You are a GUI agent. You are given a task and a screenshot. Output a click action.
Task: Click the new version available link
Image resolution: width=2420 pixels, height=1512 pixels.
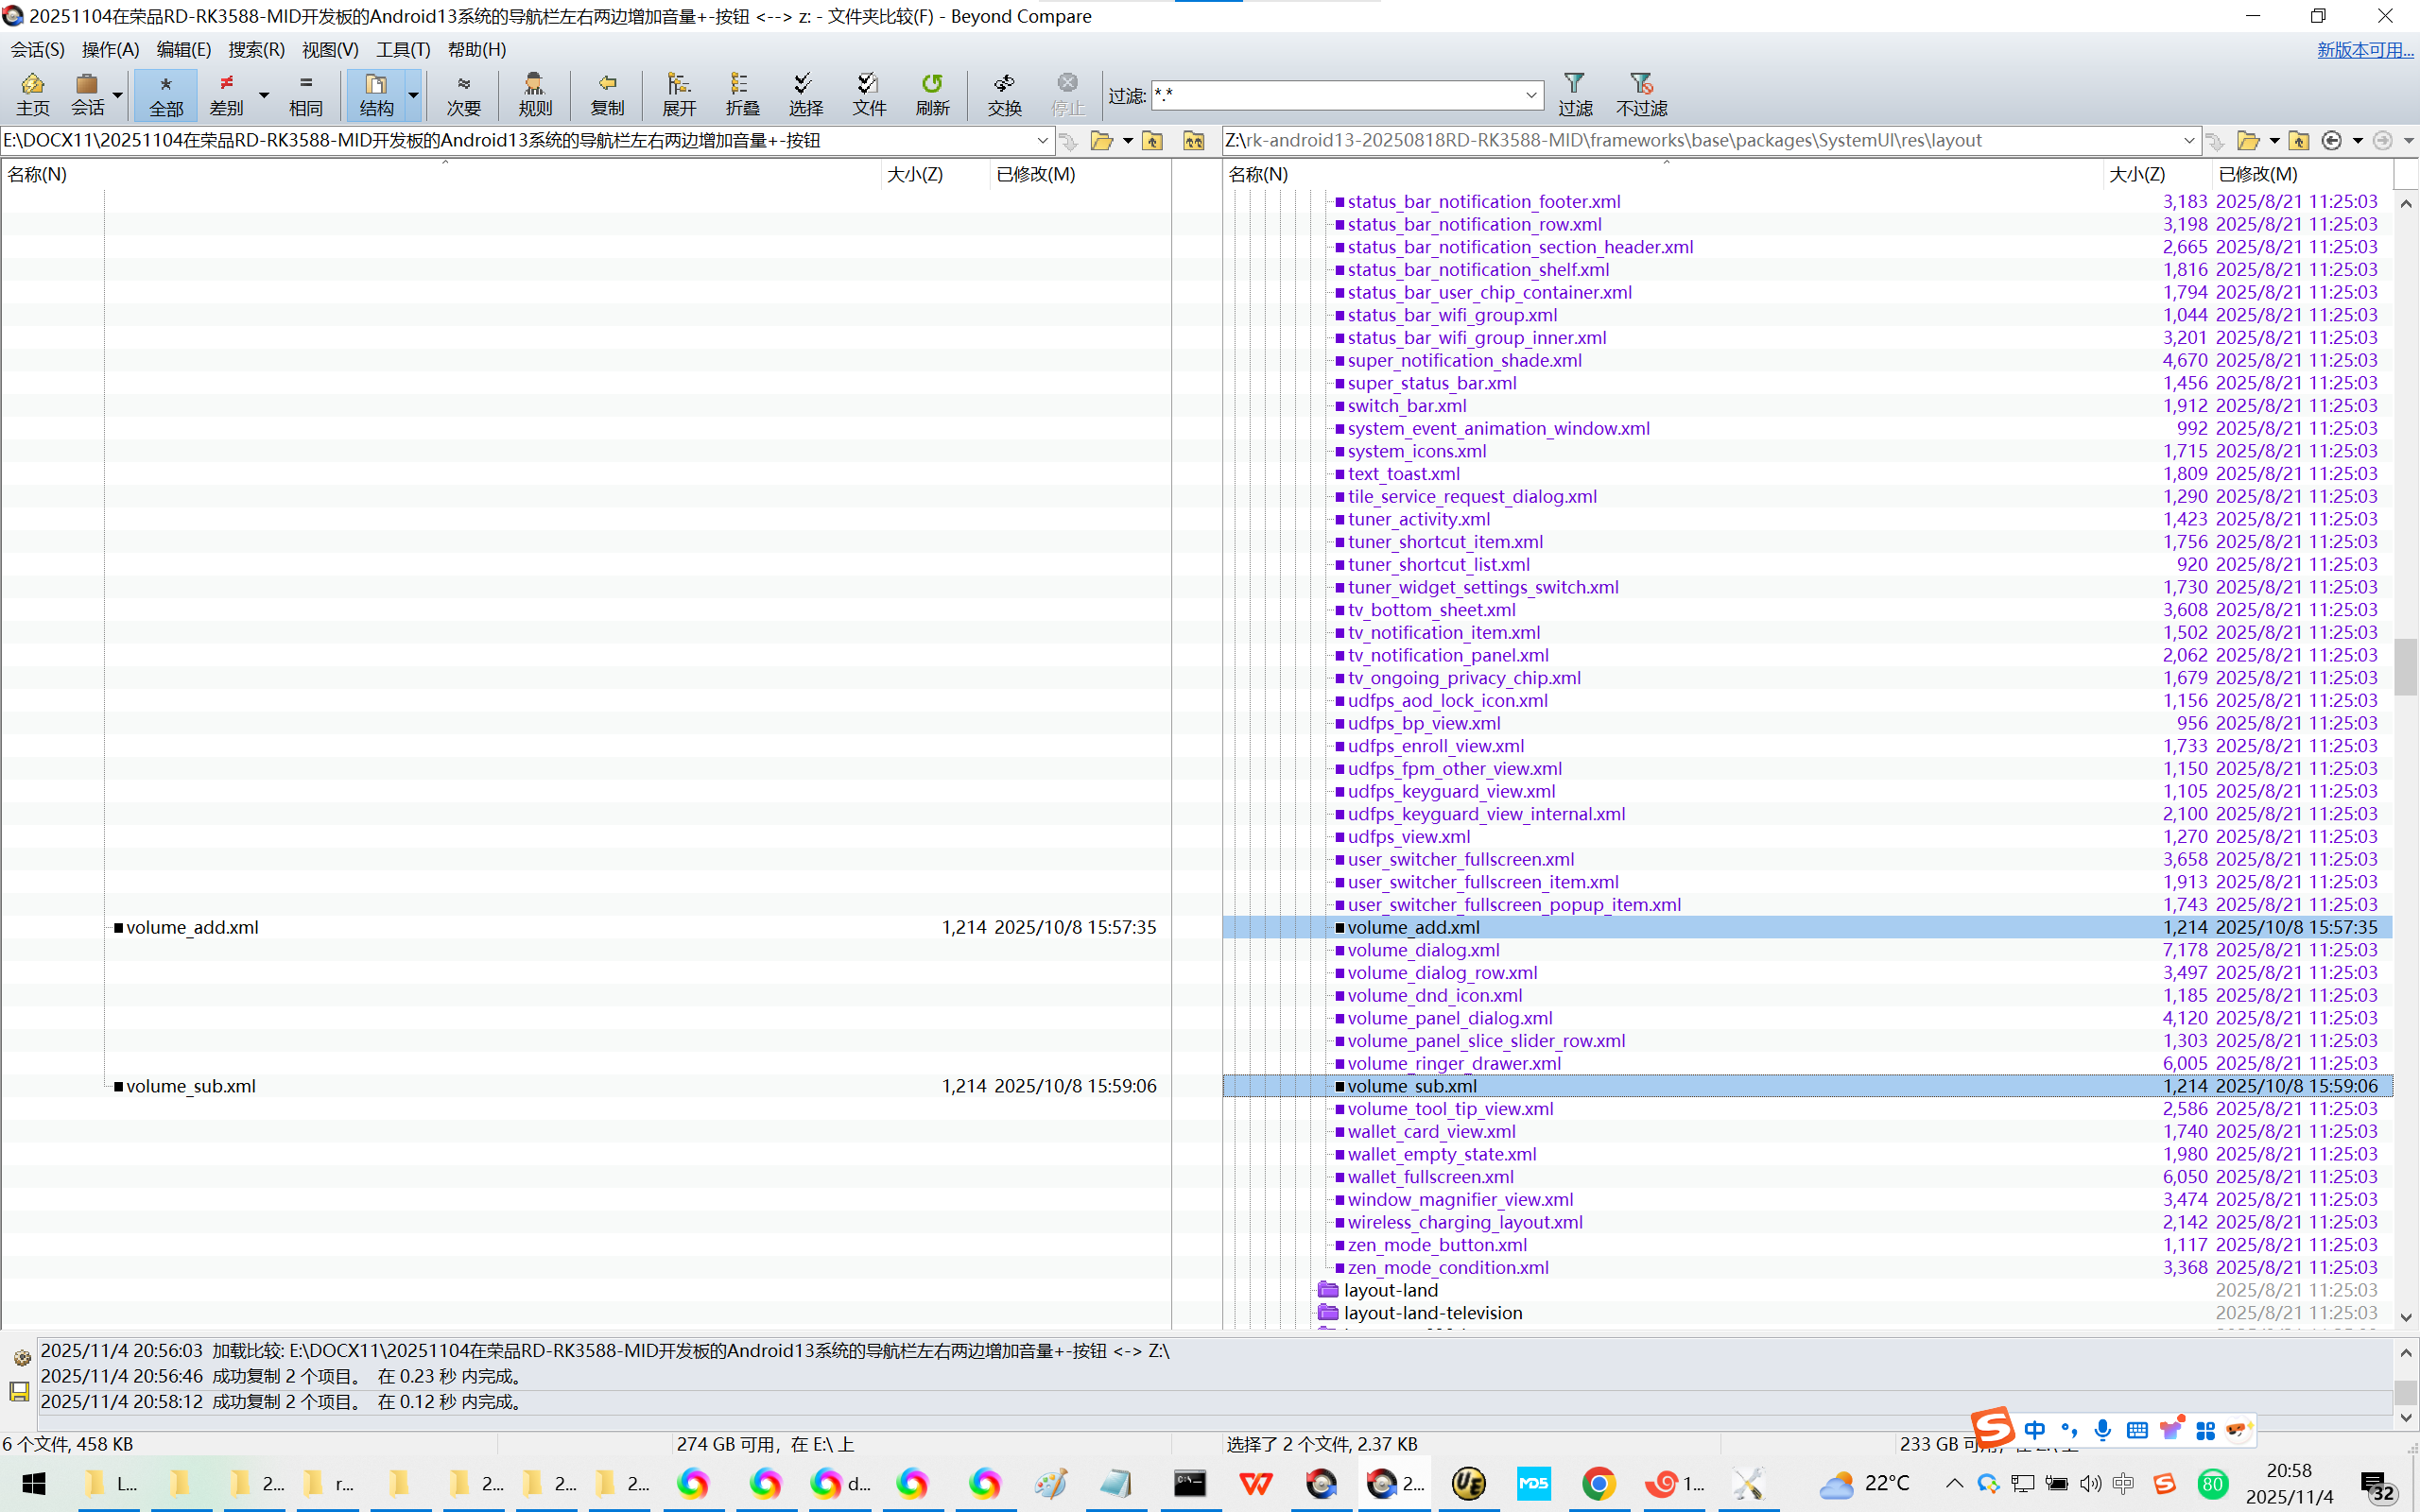coord(2364,49)
